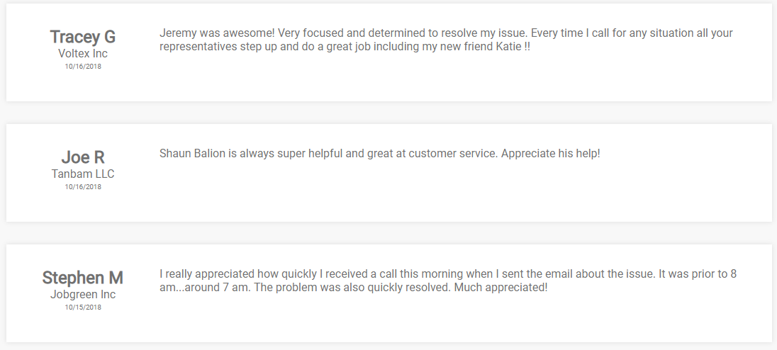Open the Stephen M testimonial card
Viewport: 777px width, 350px height.
coord(389,293)
